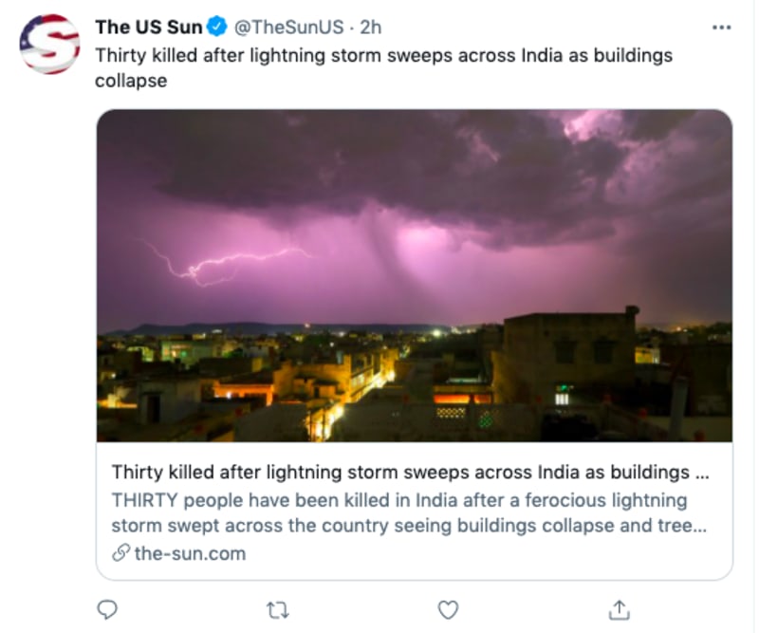Click the blue verified badge
The image size is (759, 633).
(x=217, y=28)
